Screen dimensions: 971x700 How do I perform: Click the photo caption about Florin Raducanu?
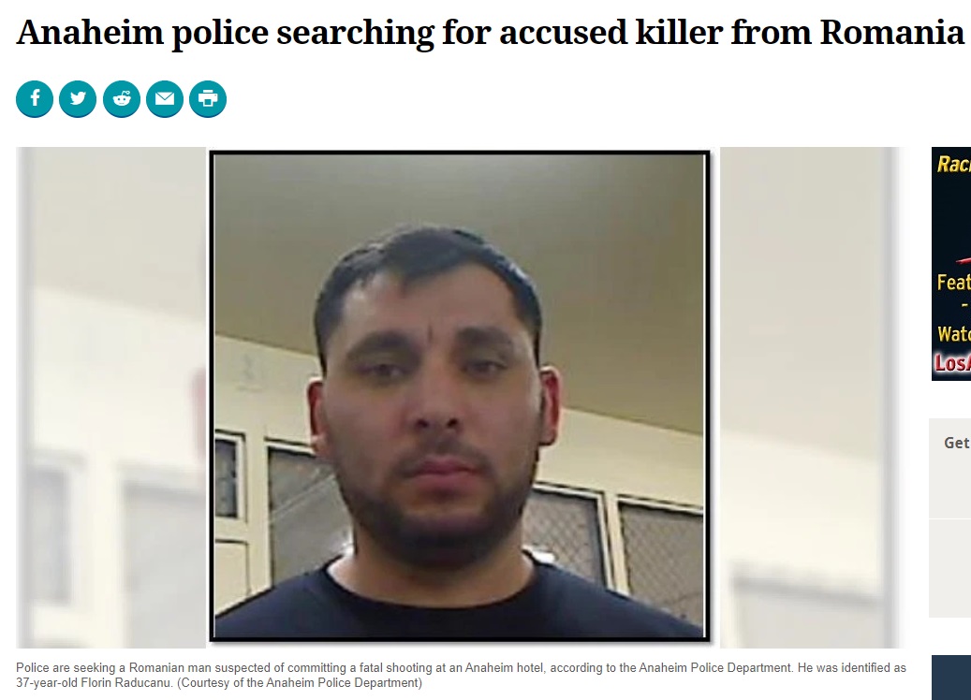coord(461,676)
